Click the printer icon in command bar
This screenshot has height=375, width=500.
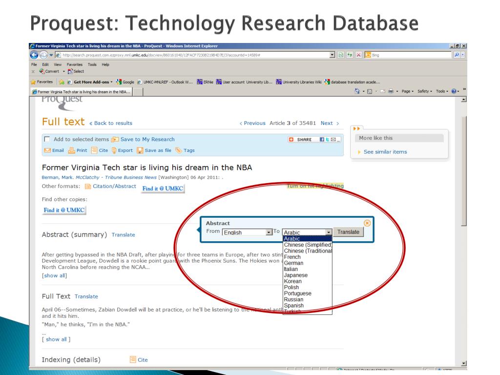[x=391, y=91]
